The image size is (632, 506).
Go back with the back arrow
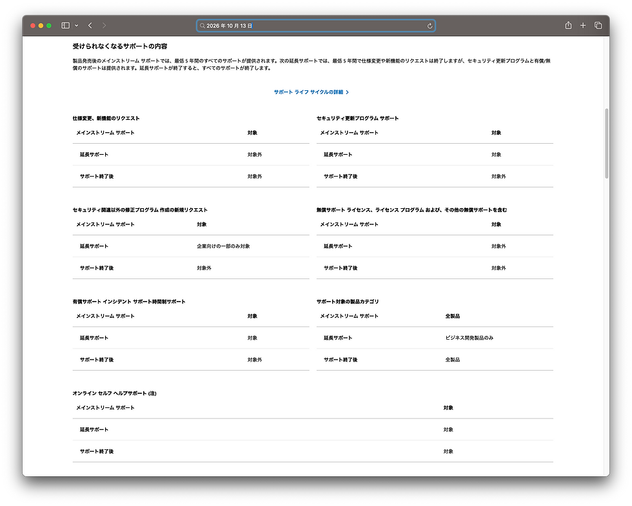(90, 25)
